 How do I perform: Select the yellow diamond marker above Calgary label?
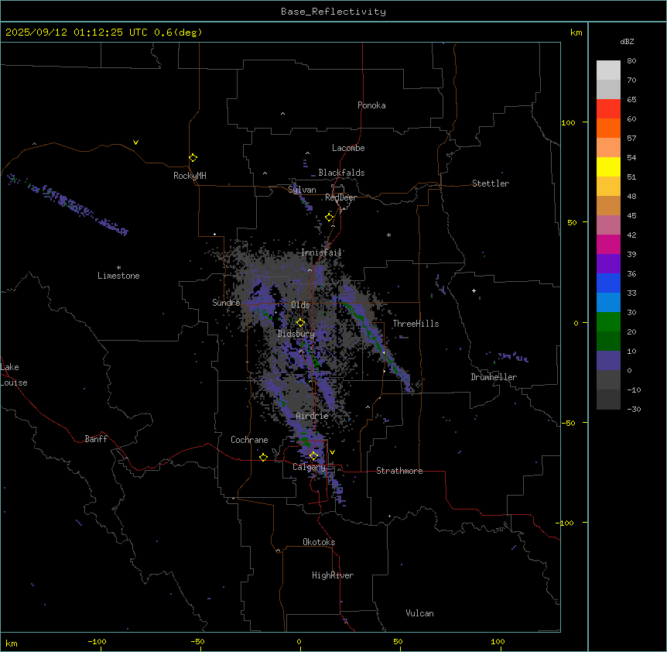pos(313,456)
